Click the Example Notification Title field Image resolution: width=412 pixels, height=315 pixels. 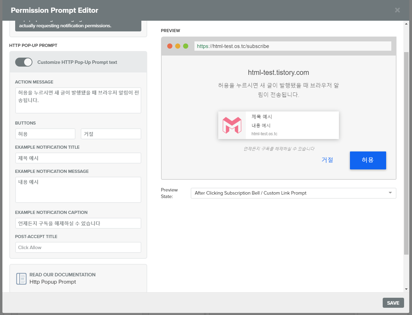(78, 158)
